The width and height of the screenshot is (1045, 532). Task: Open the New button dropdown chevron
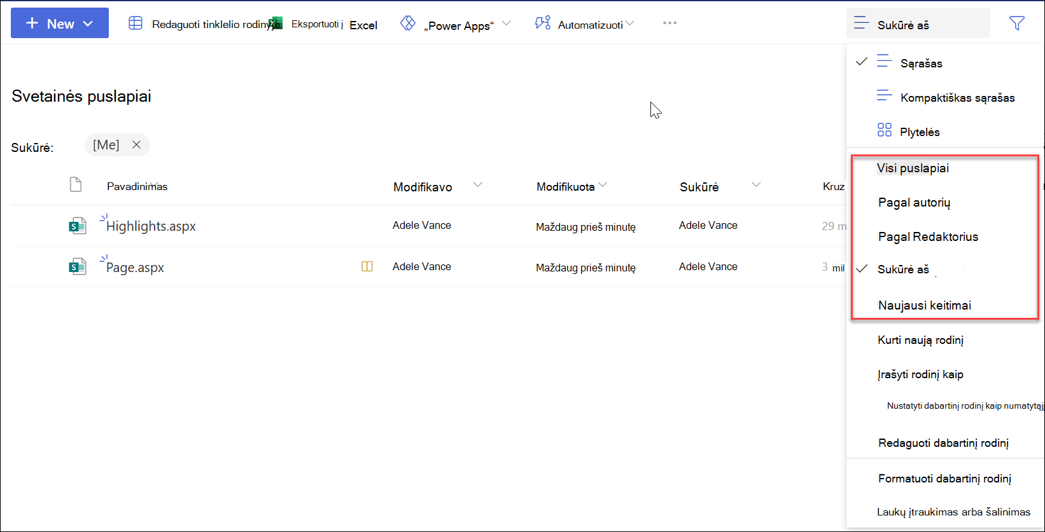click(x=88, y=24)
